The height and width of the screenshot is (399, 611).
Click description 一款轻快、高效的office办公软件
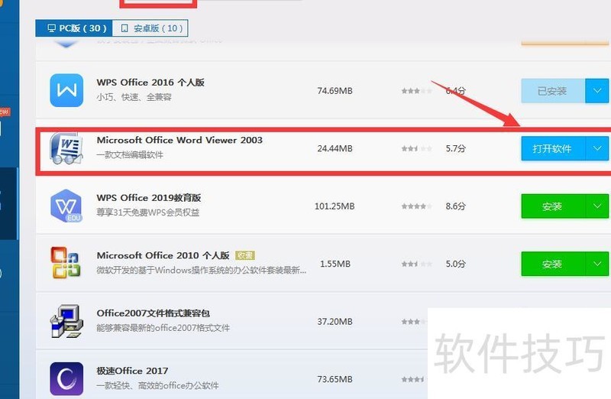157,386
